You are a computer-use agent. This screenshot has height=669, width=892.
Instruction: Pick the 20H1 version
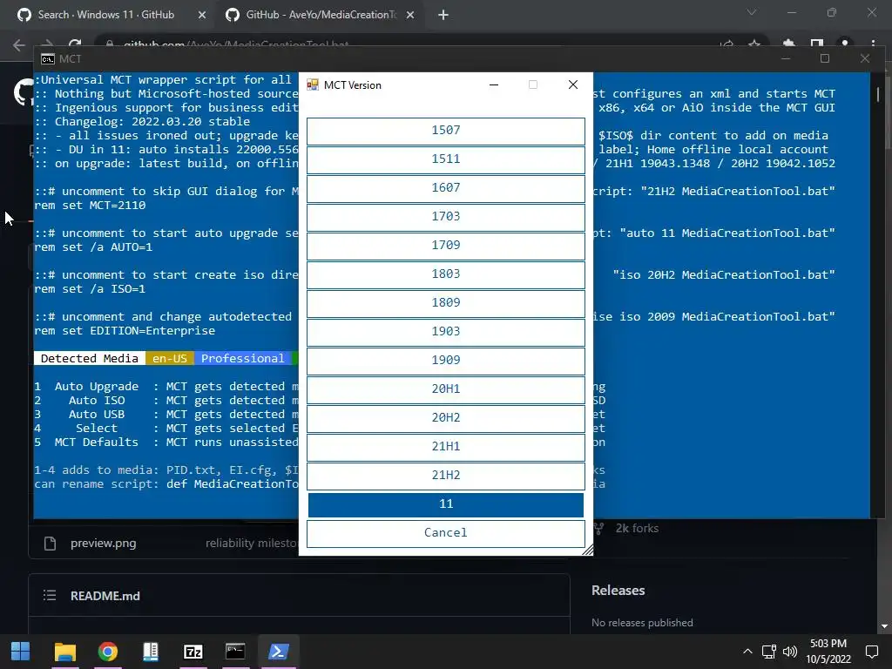(x=445, y=389)
